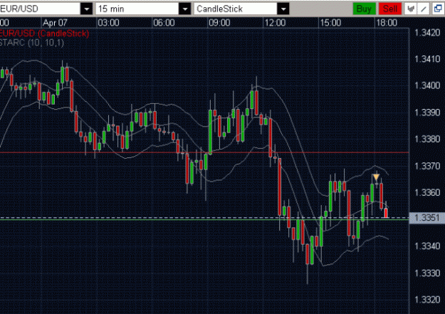The image size is (445, 314).
Task: Click the red horizontal line near 1.3375
Action: [204, 153]
